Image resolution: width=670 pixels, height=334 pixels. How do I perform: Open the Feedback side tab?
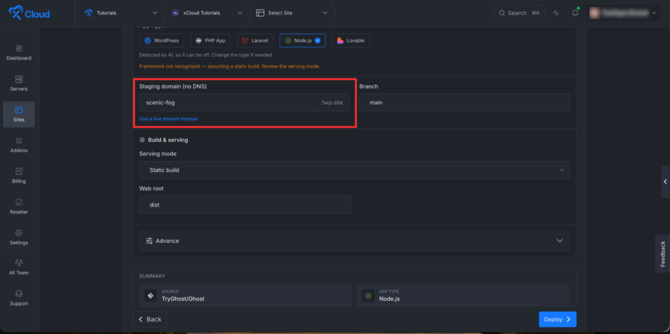click(x=662, y=253)
